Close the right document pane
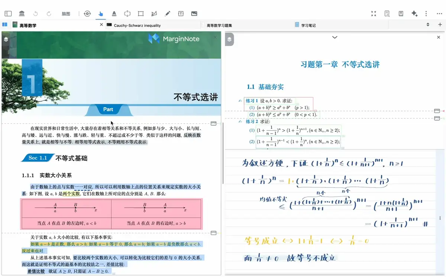The height and width of the screenshot is (277, 446). pos(438,37)
